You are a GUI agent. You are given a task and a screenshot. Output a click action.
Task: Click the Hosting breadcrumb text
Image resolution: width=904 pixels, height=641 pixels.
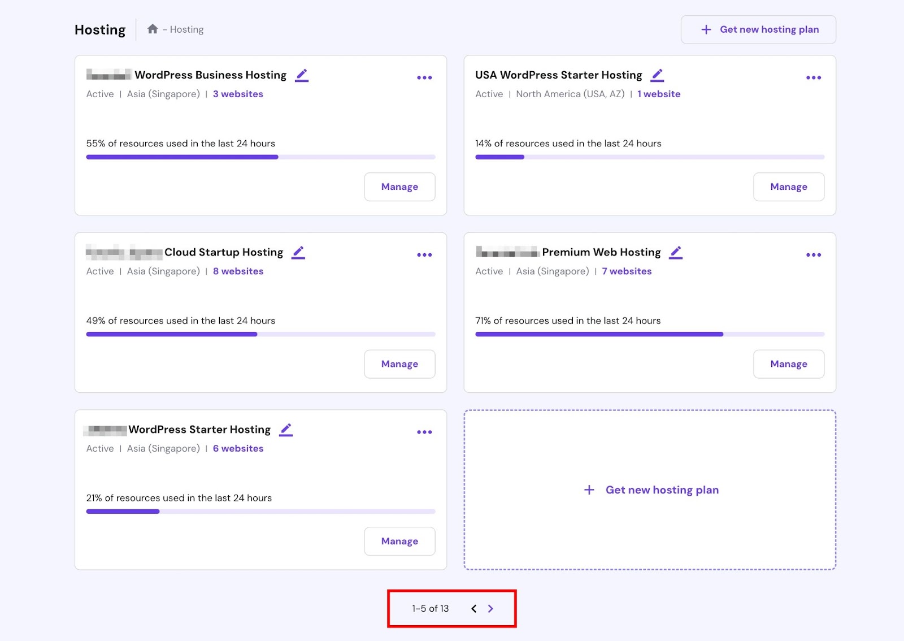(186, 29)
